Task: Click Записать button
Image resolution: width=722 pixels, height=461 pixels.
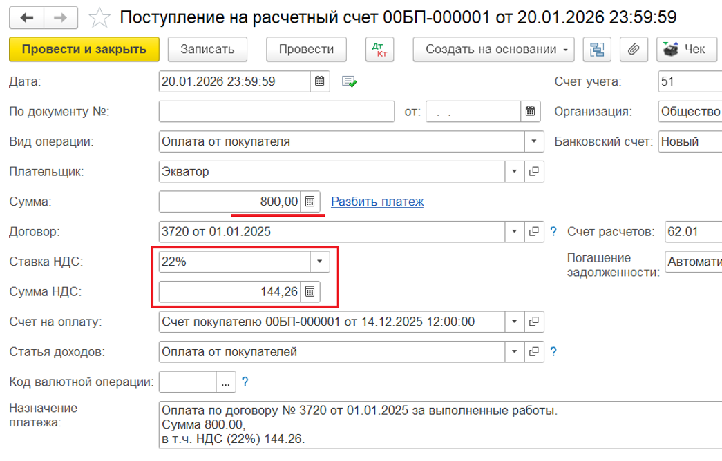Action: (207, 50)
